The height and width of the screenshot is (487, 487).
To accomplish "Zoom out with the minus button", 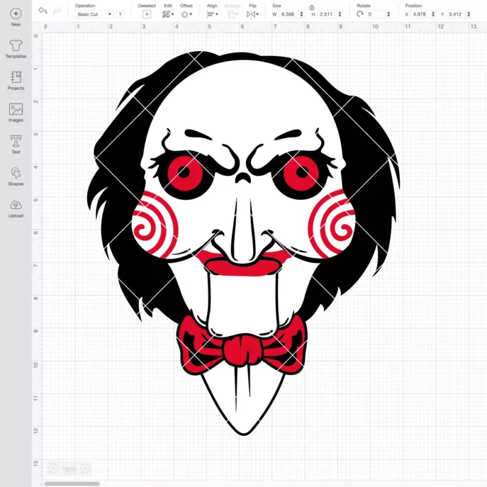I will (53, 468).
